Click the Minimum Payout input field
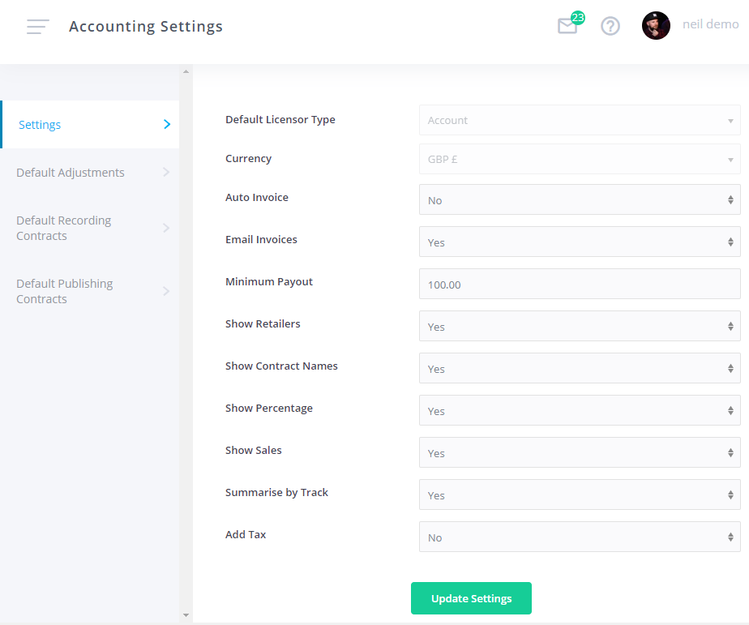The width and height of the screenshot is (749, 625). click(x=579, y=284)
